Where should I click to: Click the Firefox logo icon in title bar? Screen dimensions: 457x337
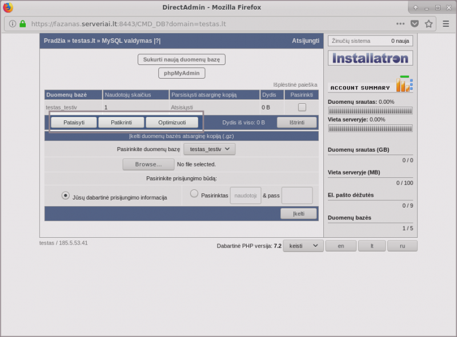click(8, 7)
